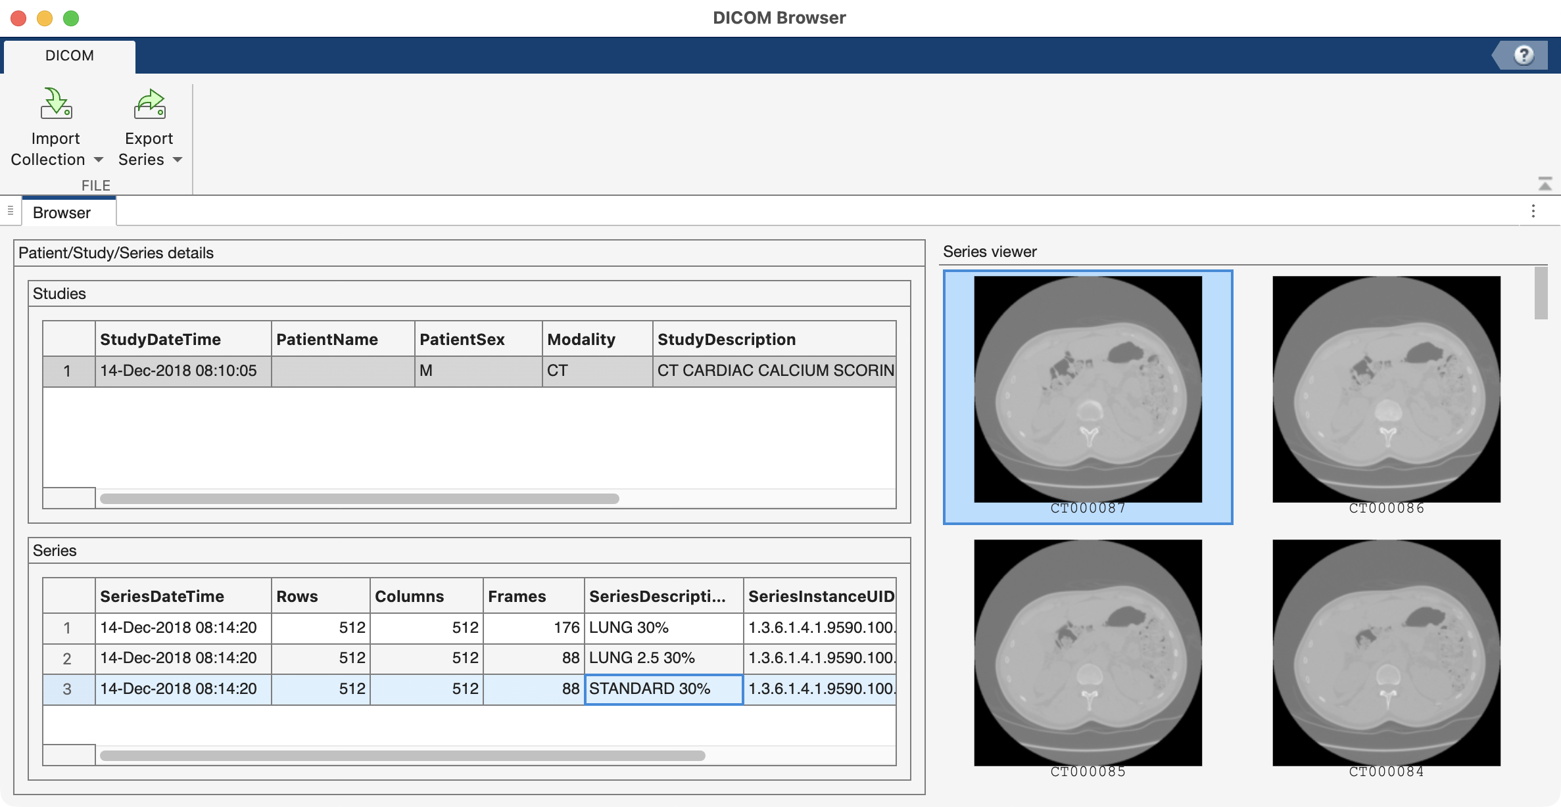This screenshot has height=807, width=1561.
Task: Click the panel drag-handle icon left of Browser tab
Action: 11,211
